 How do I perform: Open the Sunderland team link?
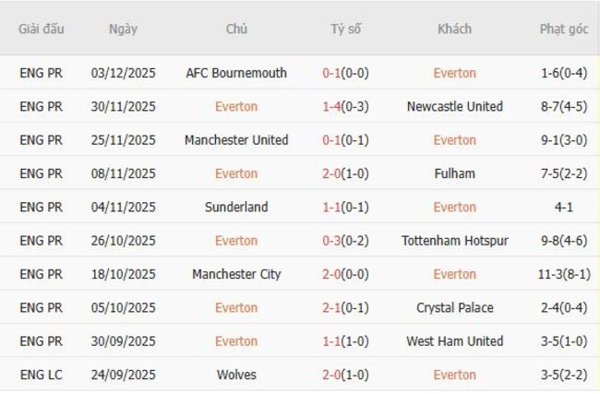236,207
